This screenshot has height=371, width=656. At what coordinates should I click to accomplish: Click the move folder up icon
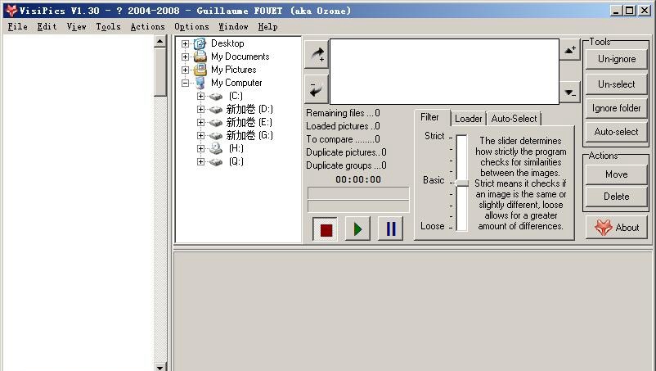pyautogui.click(x=570, y=50)
